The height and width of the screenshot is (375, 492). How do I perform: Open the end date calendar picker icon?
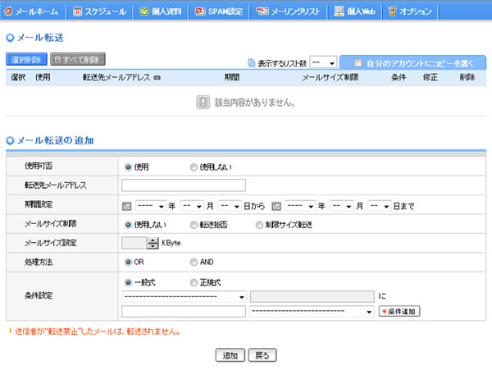[278, 204]
